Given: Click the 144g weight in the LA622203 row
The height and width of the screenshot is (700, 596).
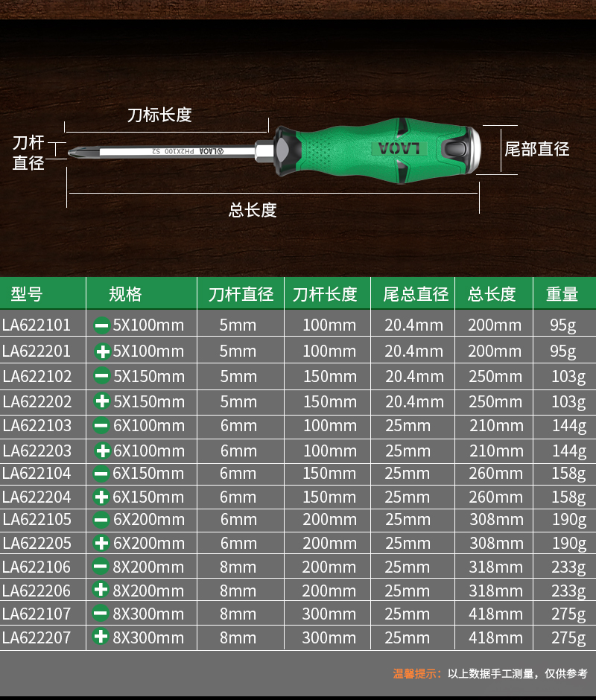Looking at the screenshot, I should pos(569,451).
